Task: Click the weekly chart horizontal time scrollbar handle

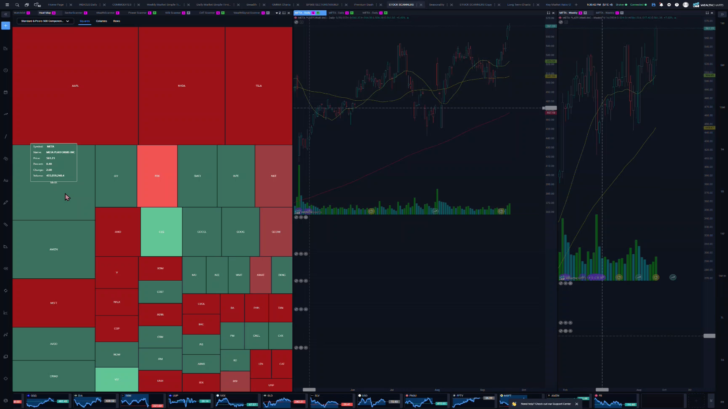Action: (602, 390)
